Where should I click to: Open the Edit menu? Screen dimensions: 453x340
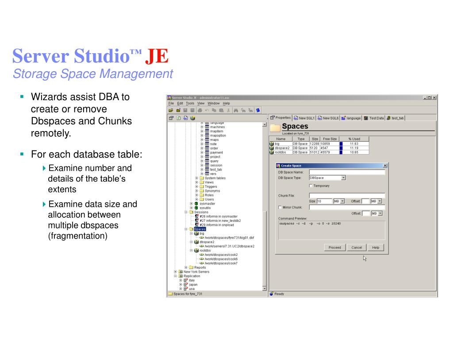[180, 104]
